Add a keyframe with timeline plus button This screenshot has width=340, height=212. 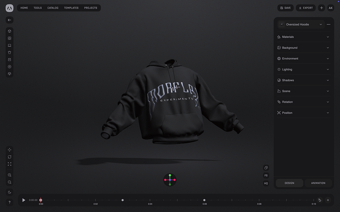(x=328, y=200)
